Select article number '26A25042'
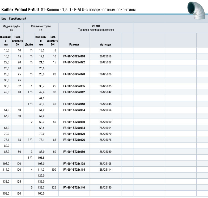Screen dimensions: 208x198 (105, 92)
